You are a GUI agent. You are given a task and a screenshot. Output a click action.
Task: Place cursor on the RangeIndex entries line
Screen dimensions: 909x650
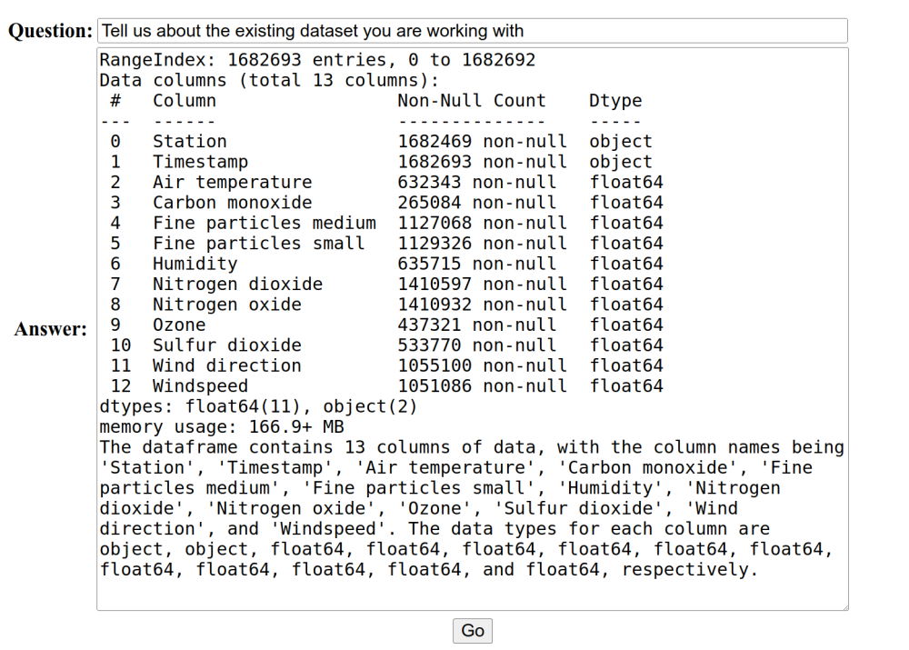(317, 61)
